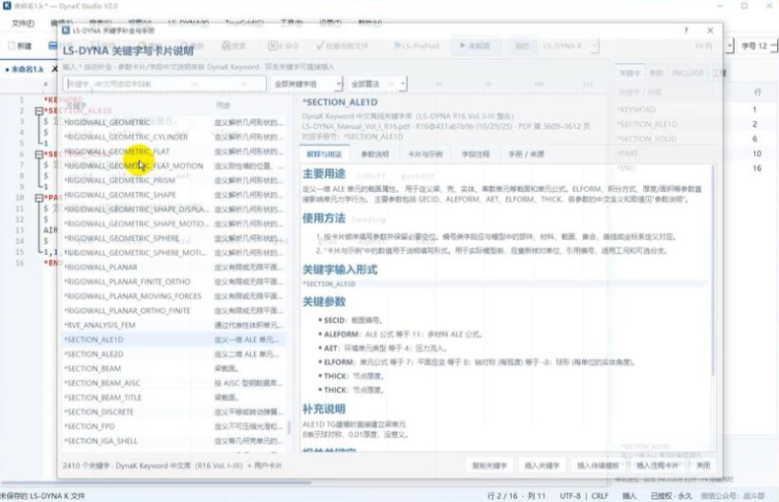Select *SECTION_FPD keyword row
The image size is (779, 502).
click(173, 426)
